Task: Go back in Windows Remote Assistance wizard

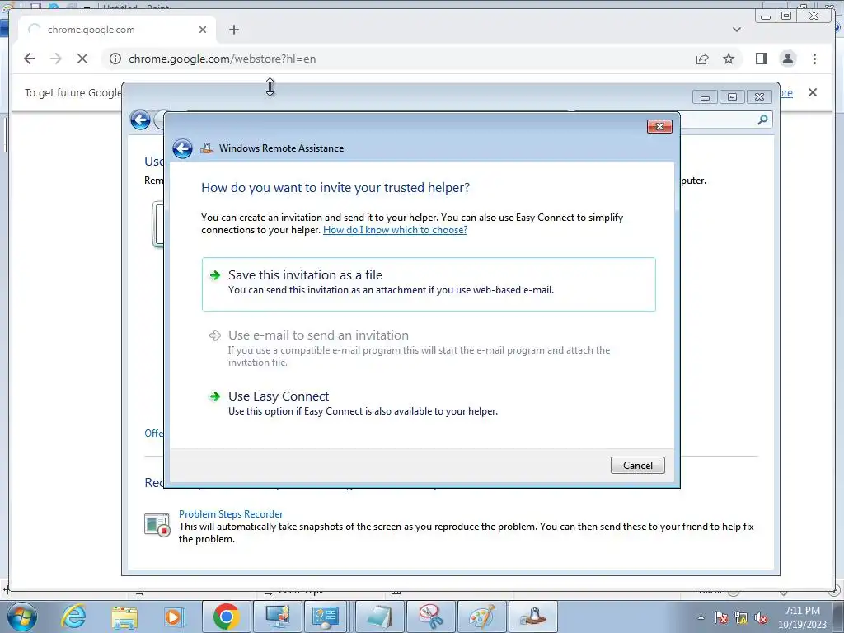Action: coord(182,148)
